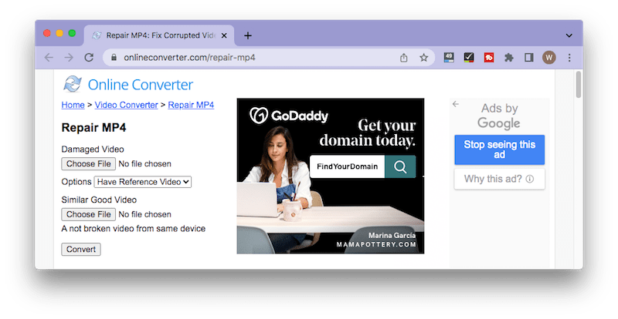618x319 pixels.
Task: Click the Online Converter logo icon
Action: pyautogui.click(x=73, y=84)
